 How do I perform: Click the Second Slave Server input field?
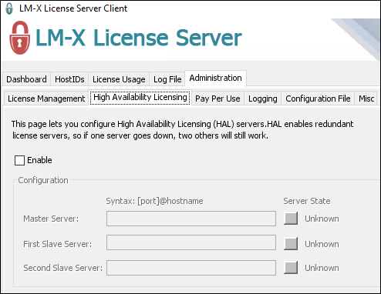(x=191, y=268)
